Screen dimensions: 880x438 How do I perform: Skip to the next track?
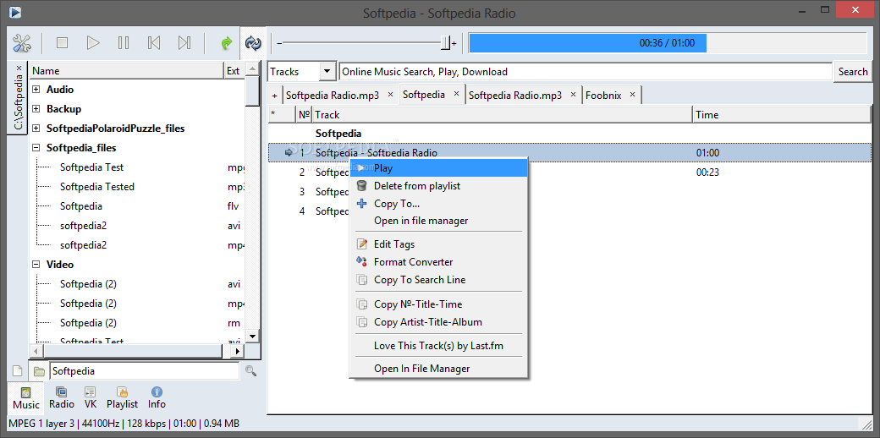[184, 42]
